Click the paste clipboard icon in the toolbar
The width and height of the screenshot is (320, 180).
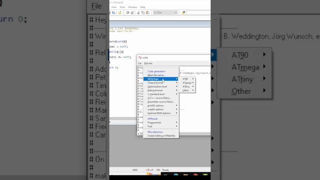point(147,12)
